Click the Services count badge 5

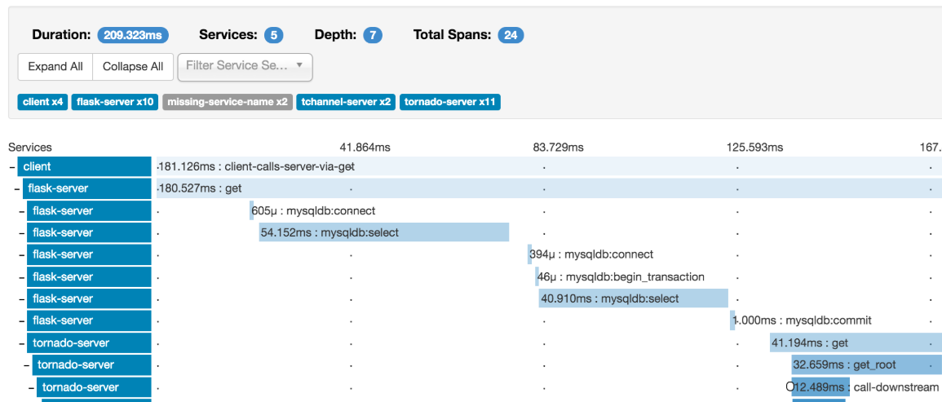click(273, 35)
